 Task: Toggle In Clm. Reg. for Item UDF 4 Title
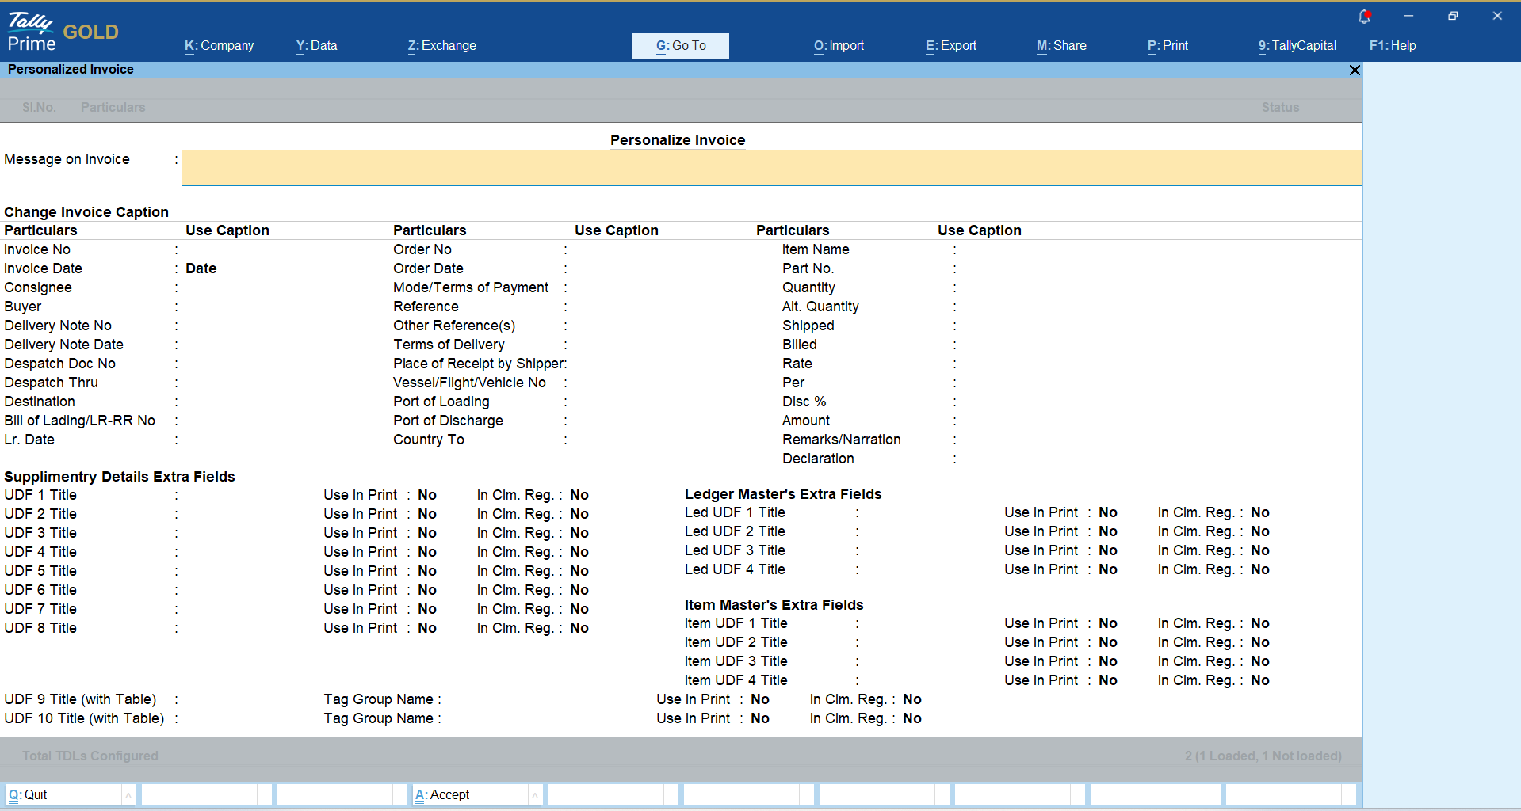click(1259, 680)
